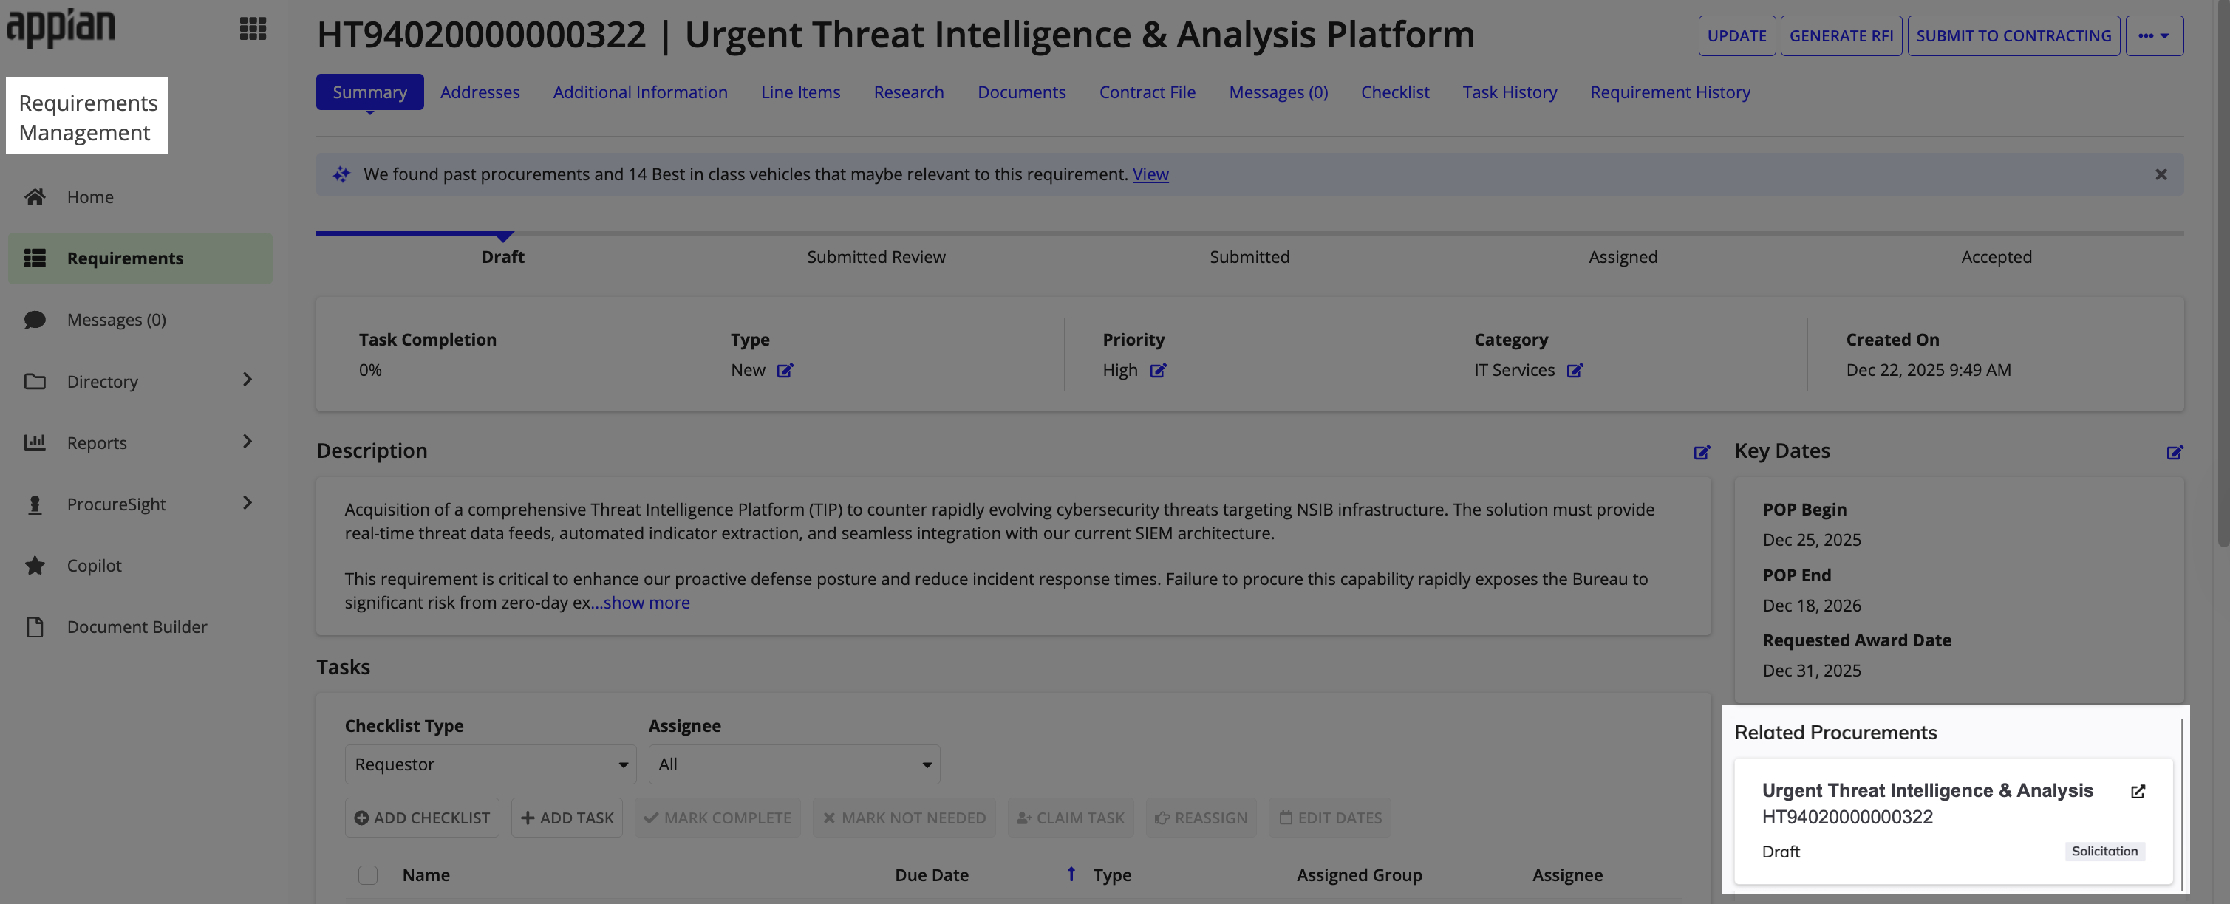Select all tasks checkbox in header
This screenshot has width=2230, height=904.
pyautogui.click(x=368, y=874)
